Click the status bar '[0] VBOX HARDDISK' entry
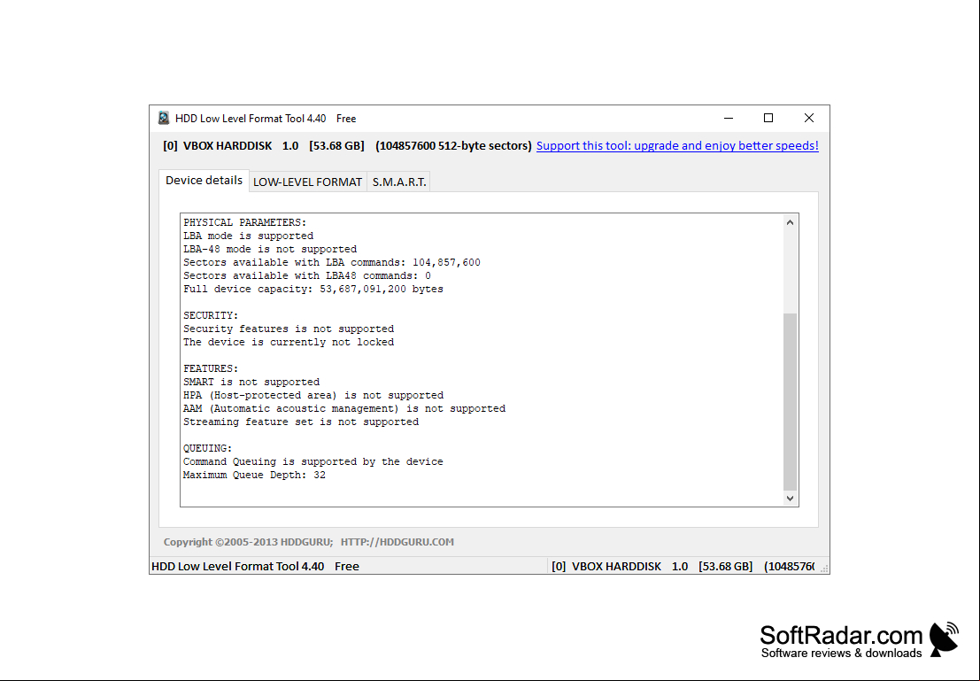This screenshot has height=681, width=980. [x=606, y=567]
